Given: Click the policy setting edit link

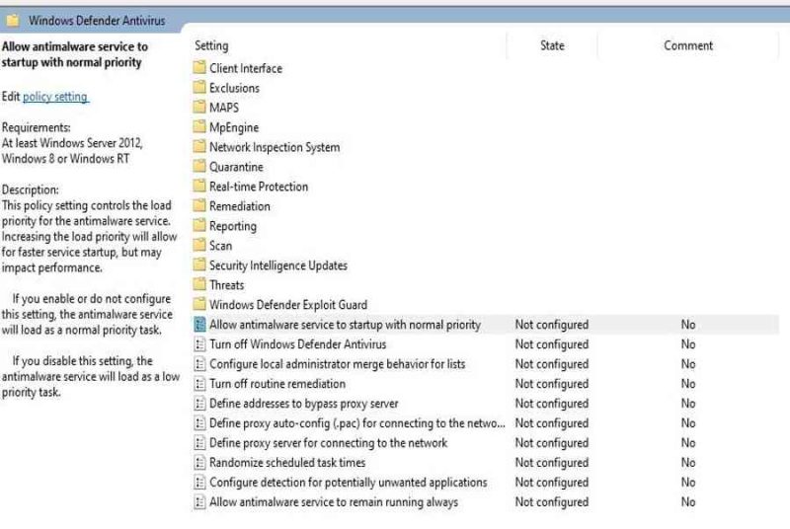Looking at the screenshot, I should click(55, 96).
